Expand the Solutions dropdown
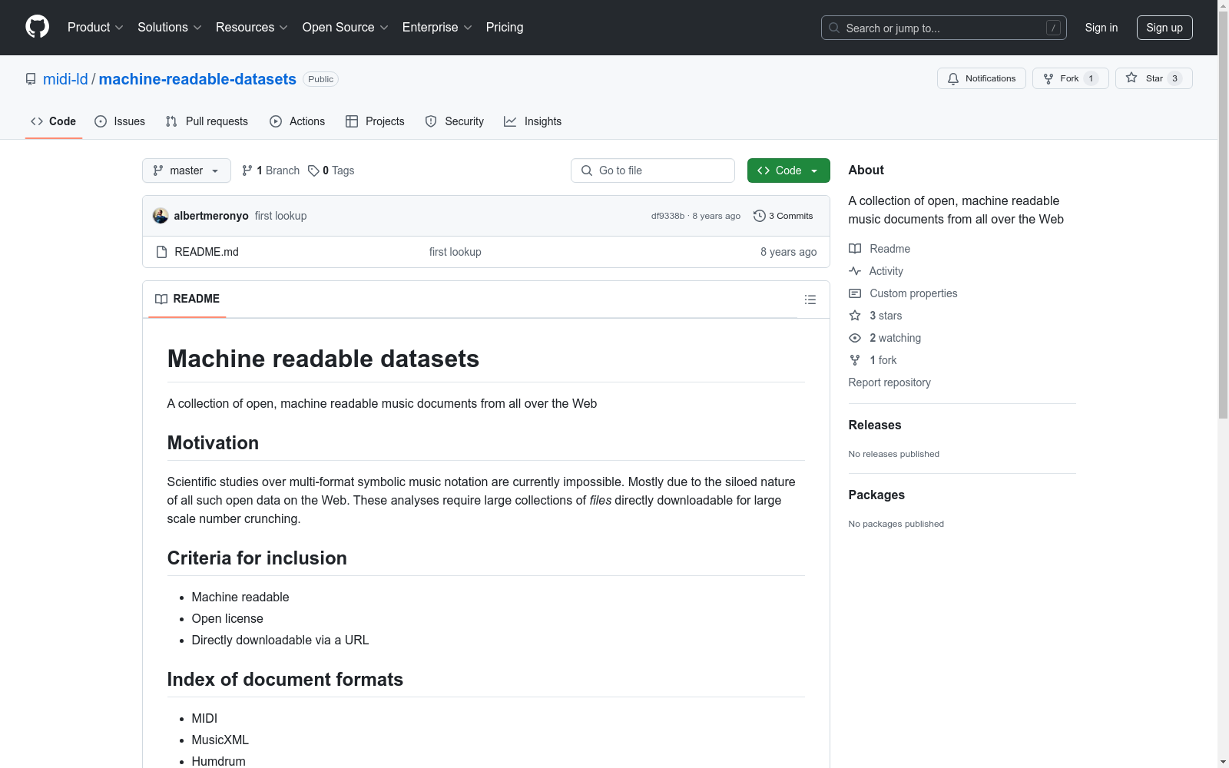The width and height of the screenshot is (1229, 768). [x=169, y=27]
